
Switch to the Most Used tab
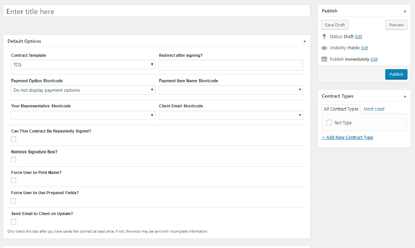(x=373, y=109)
